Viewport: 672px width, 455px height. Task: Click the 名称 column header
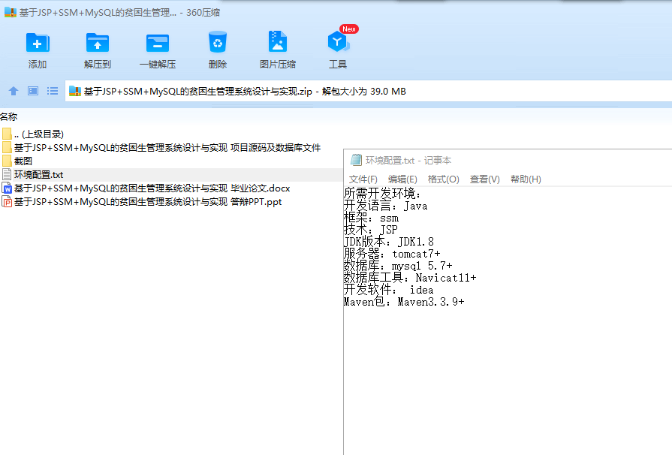tap(8, 116)
